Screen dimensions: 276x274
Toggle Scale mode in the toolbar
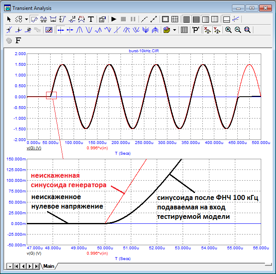tap(34, 19)
